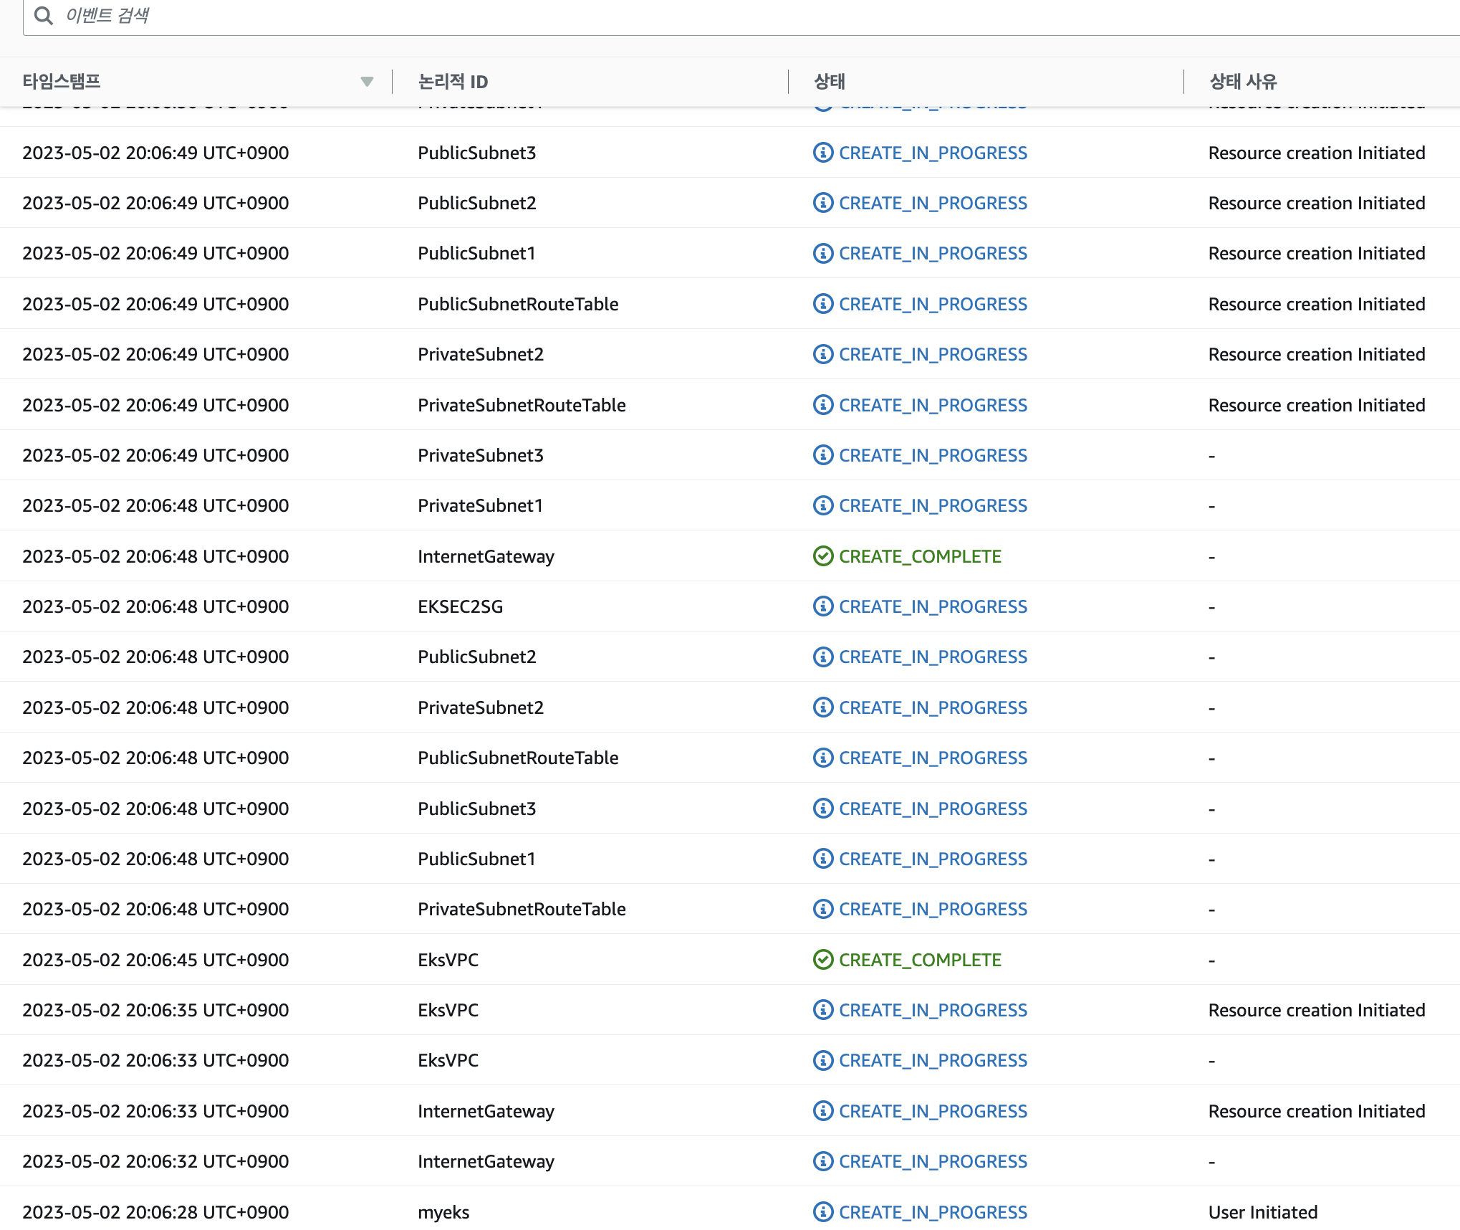Image resolution: width=1460 pixels, height=1230 pixels.
Task: Click info icon for PrivateSubnet1 row
Action: [823, 505]
